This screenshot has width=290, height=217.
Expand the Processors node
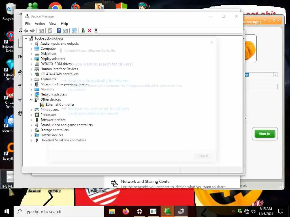pyautogui.click(x=31, y=115)
